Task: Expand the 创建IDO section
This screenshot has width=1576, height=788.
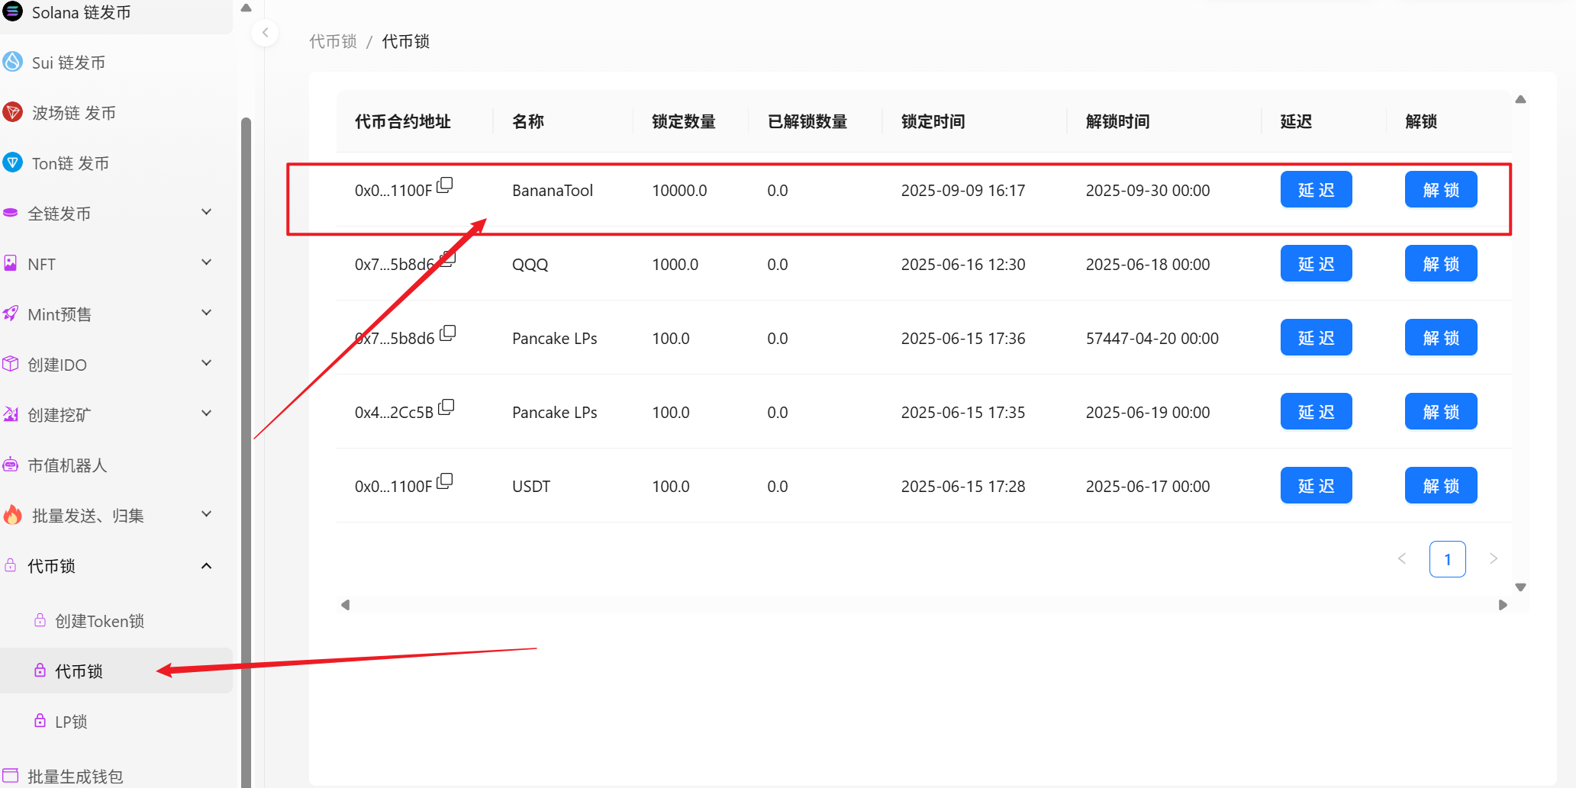Action: point(206,364)
